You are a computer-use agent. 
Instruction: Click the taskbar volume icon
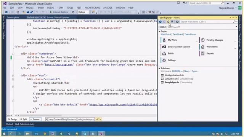click(222, 134)
